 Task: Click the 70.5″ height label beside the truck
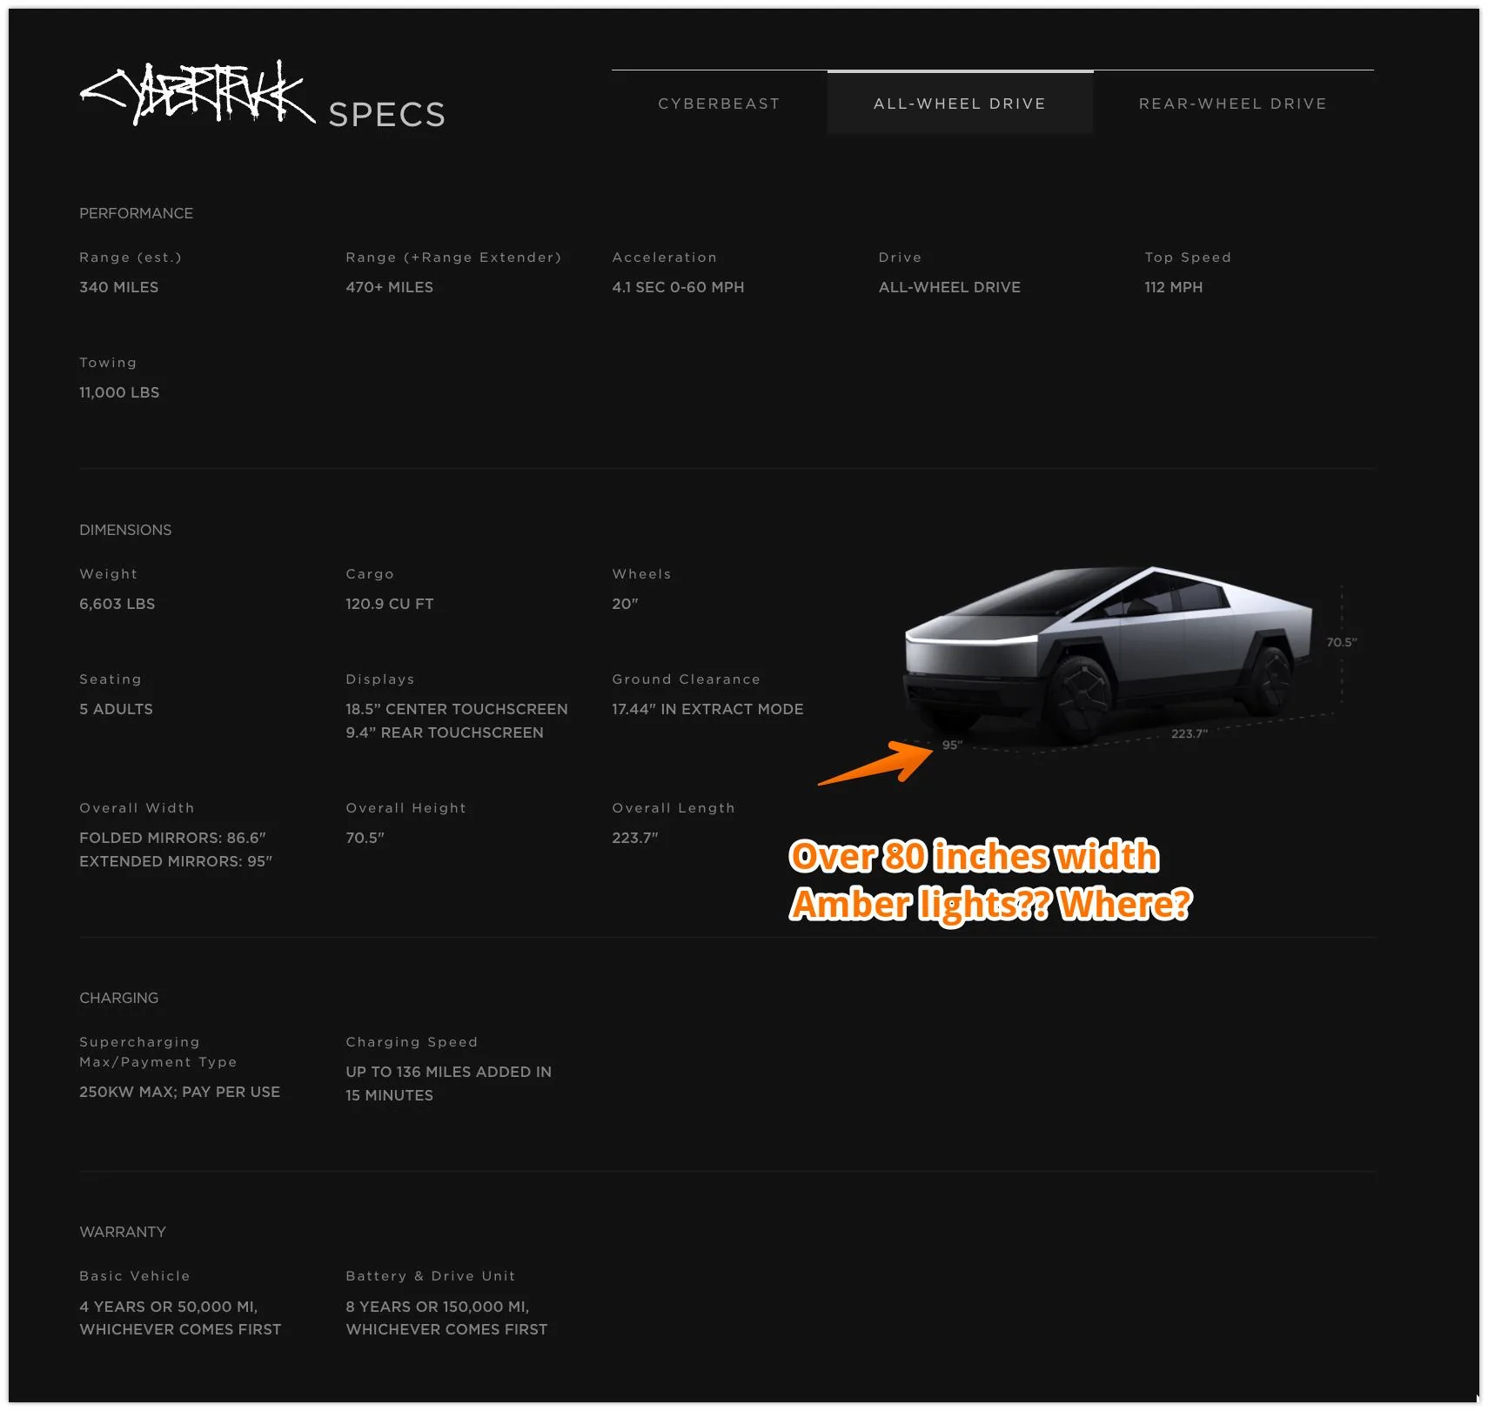pyautogui.click(x=1341, y=642)
